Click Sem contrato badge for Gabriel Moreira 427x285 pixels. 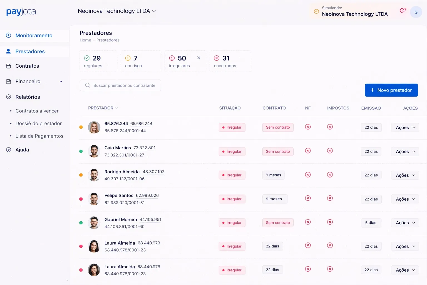tap(278, 223)
